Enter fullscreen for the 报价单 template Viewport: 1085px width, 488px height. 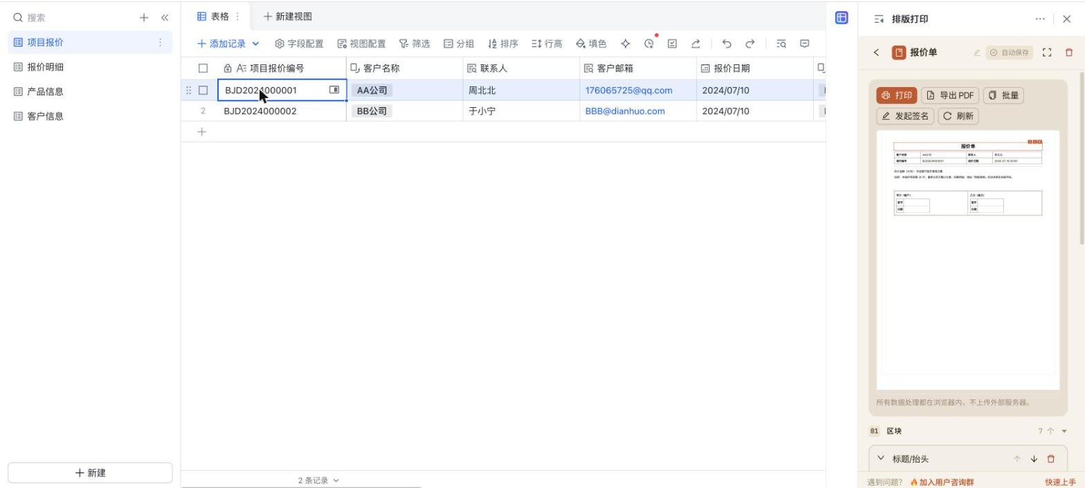point(1047,53)
